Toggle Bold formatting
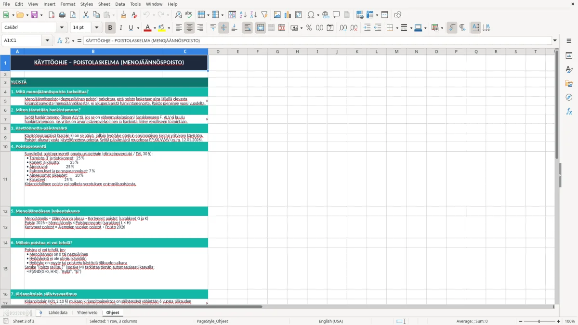This screenshot has width=578, height=325. [110, 28]
